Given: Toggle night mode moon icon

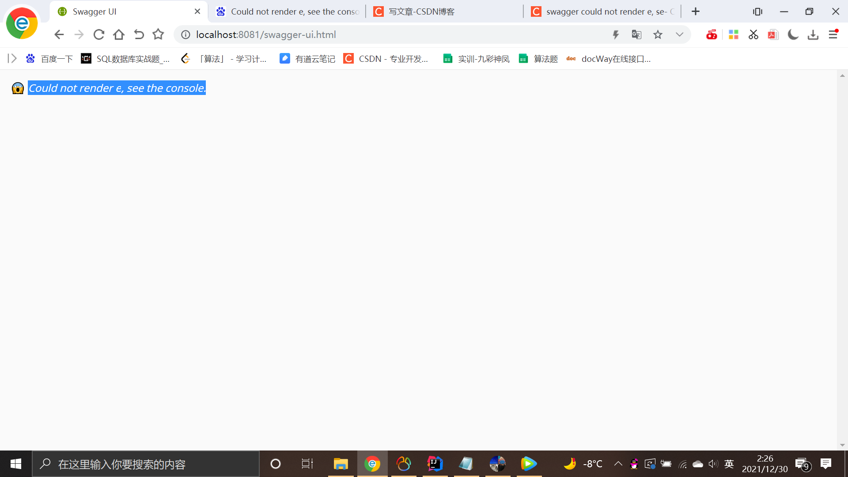Looking at the screenshot, I should [793, 34].
